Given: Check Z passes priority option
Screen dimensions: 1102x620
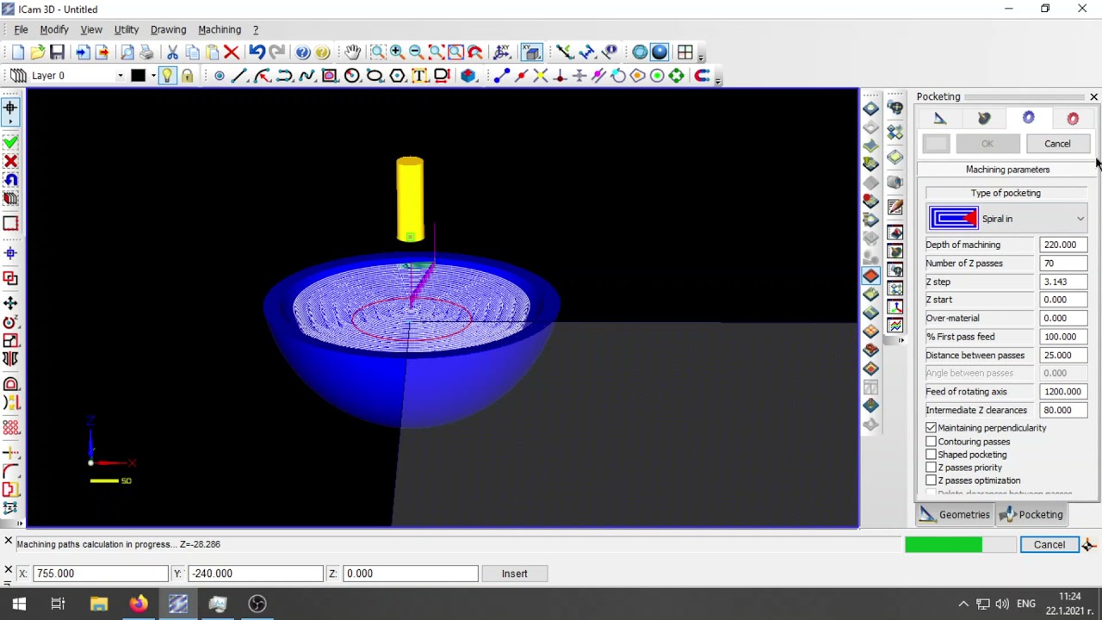Looking at the screenshot, I should click(x=931, y=468).
